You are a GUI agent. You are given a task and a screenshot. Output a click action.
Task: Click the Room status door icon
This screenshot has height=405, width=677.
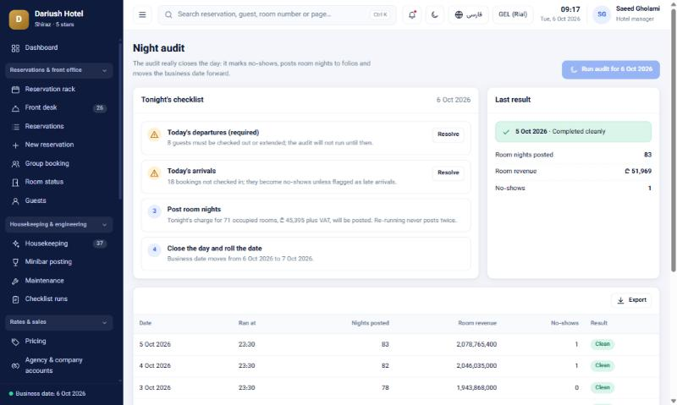coord(15,183)
